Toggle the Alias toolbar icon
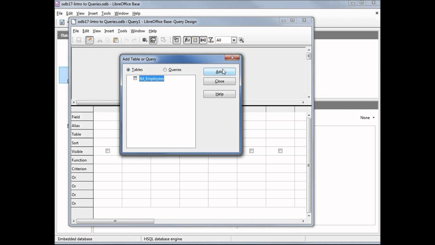 [203, 40]
